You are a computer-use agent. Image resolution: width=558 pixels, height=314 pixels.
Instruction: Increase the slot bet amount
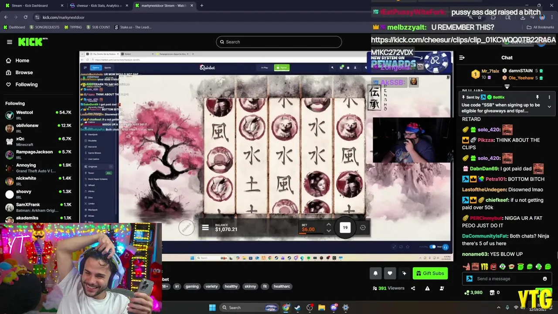click(329, 225)
